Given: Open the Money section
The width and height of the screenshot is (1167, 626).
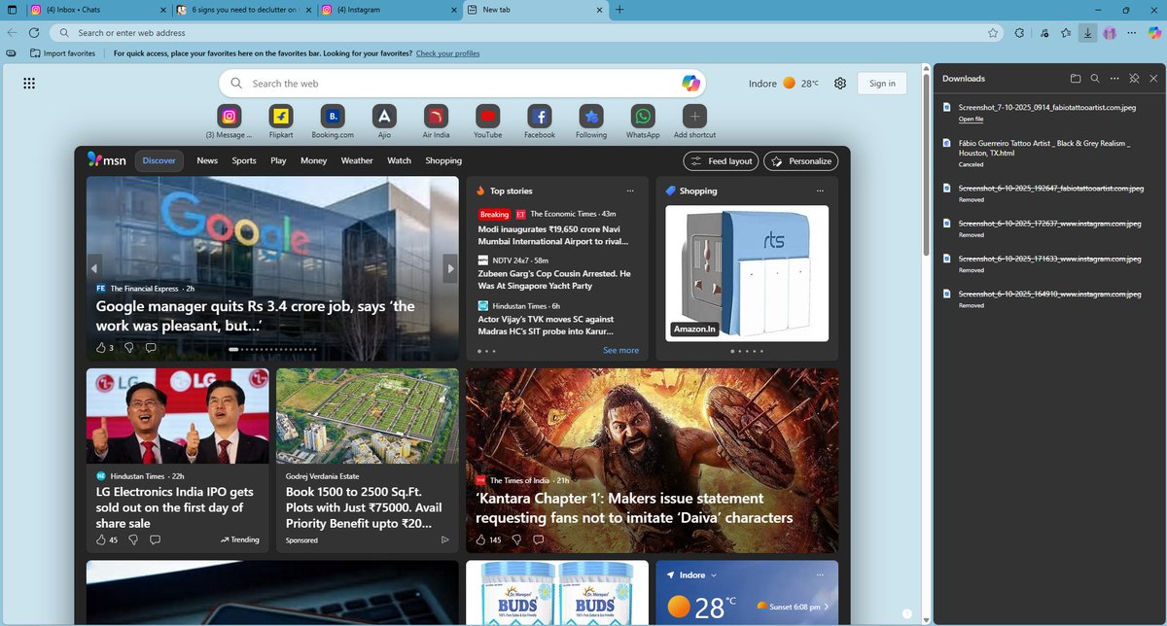Looking at the screenshot, I should tap(313, 160).
